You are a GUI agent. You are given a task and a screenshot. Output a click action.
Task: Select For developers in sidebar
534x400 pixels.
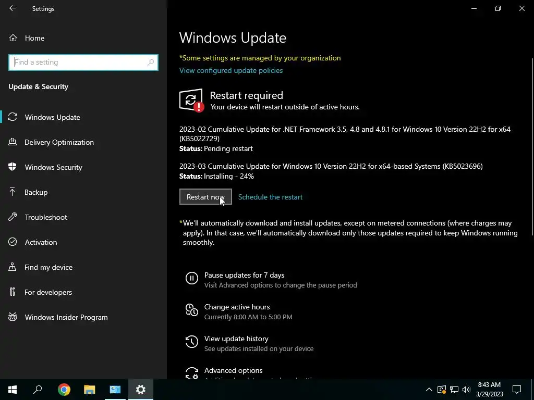point(83,292)
